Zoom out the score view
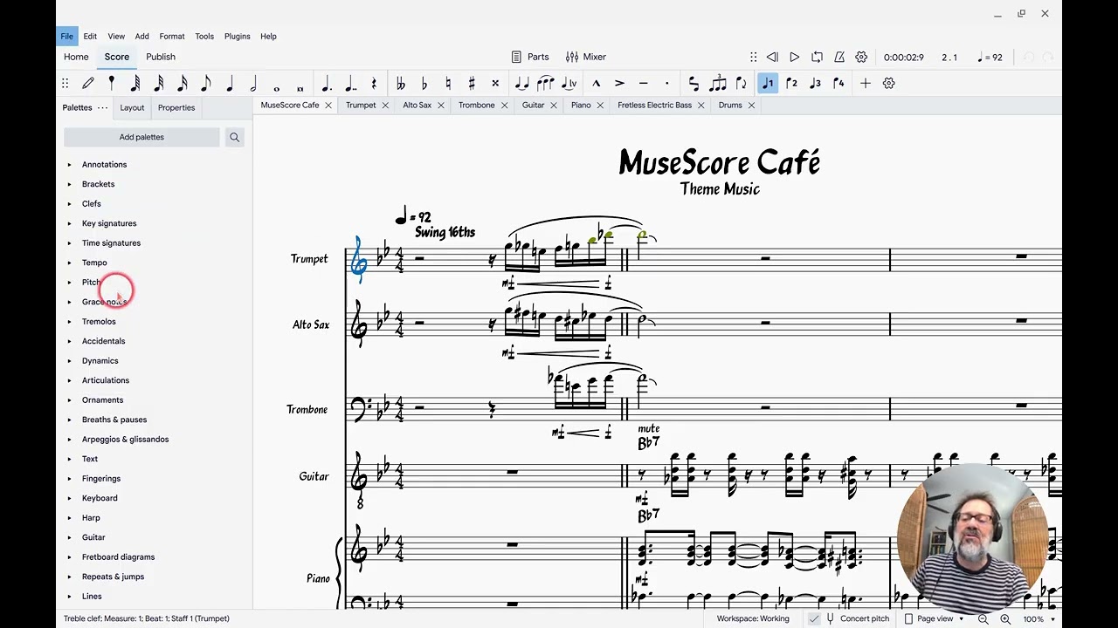 click(x=983, y=618)
